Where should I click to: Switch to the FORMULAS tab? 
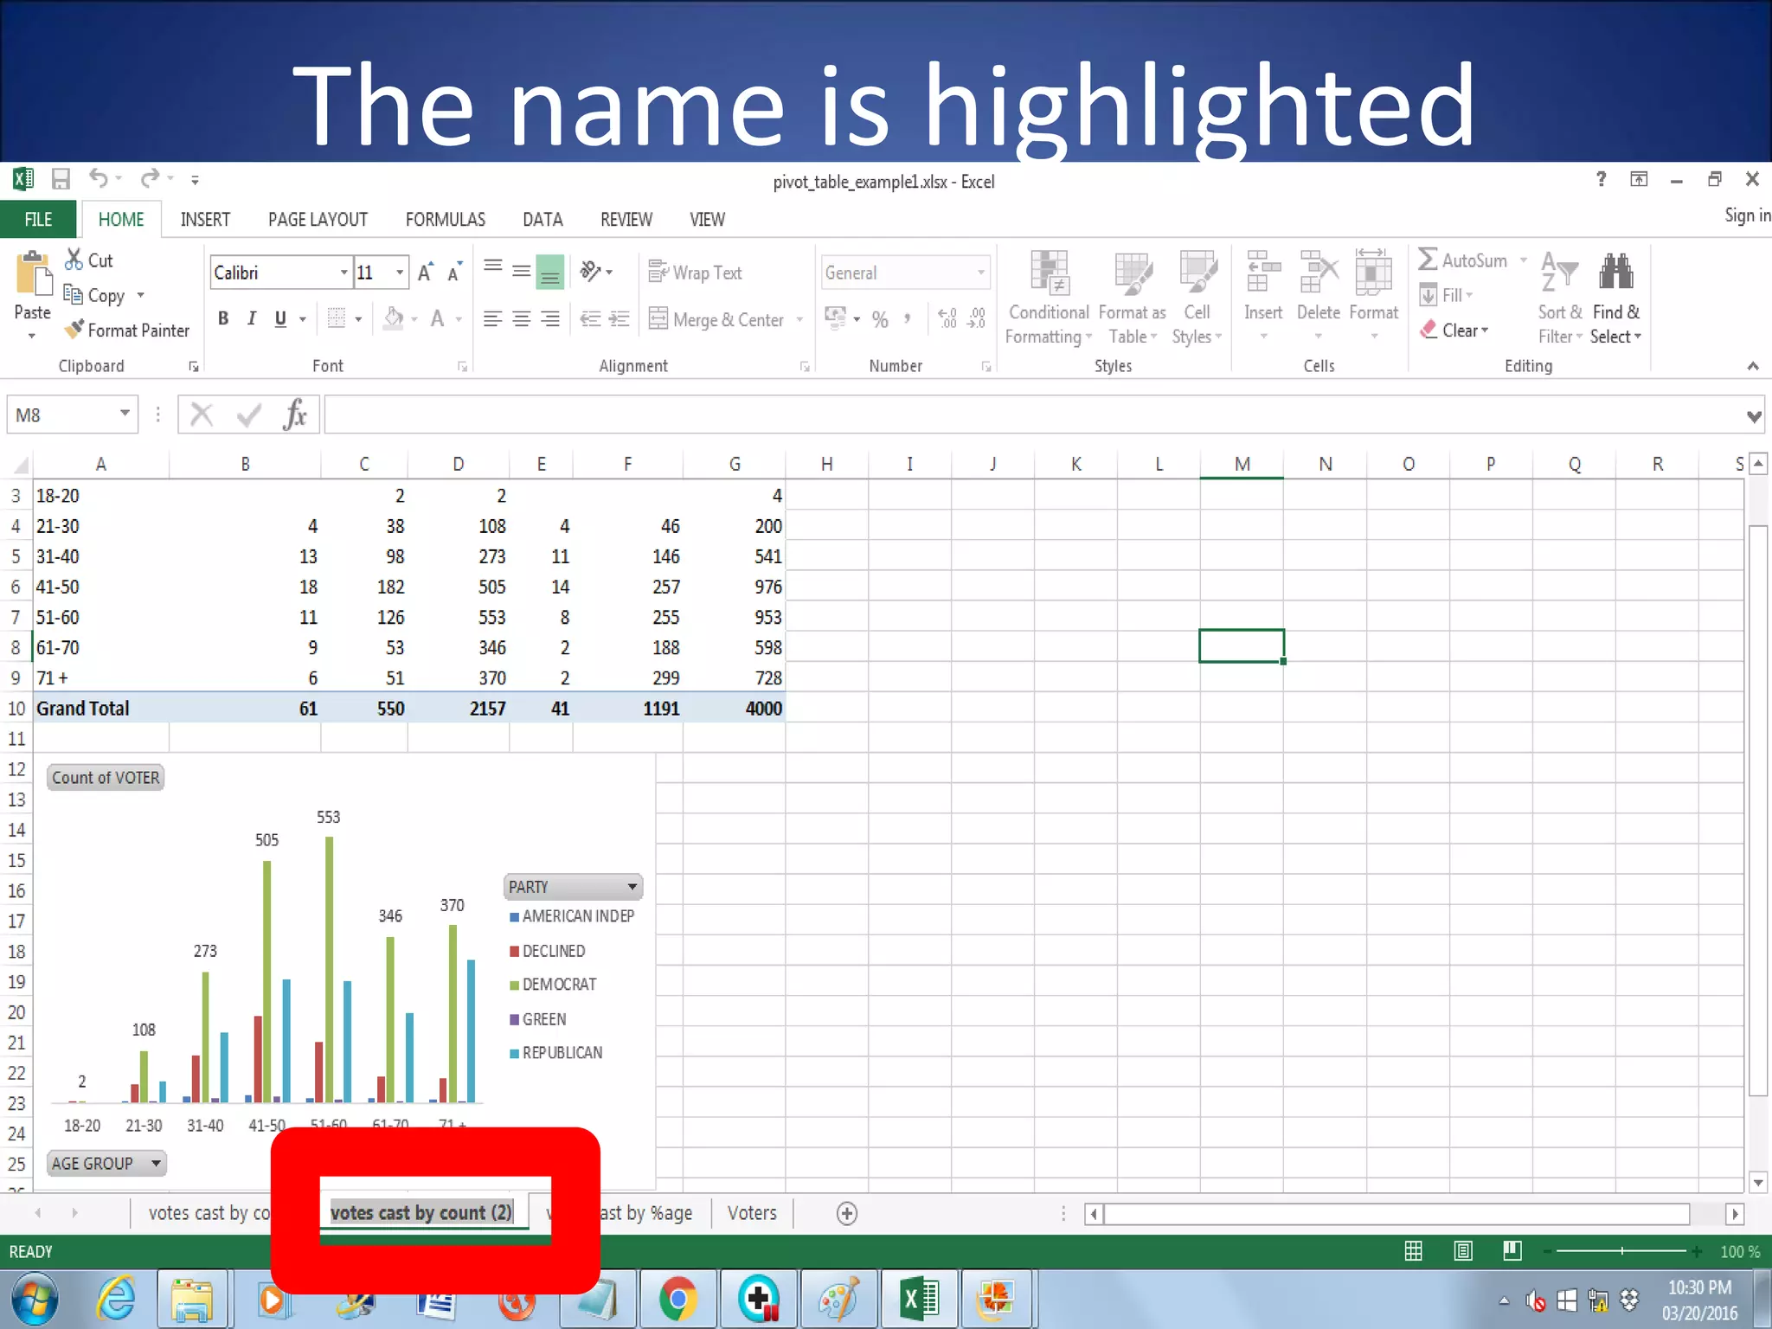point(445,220)
